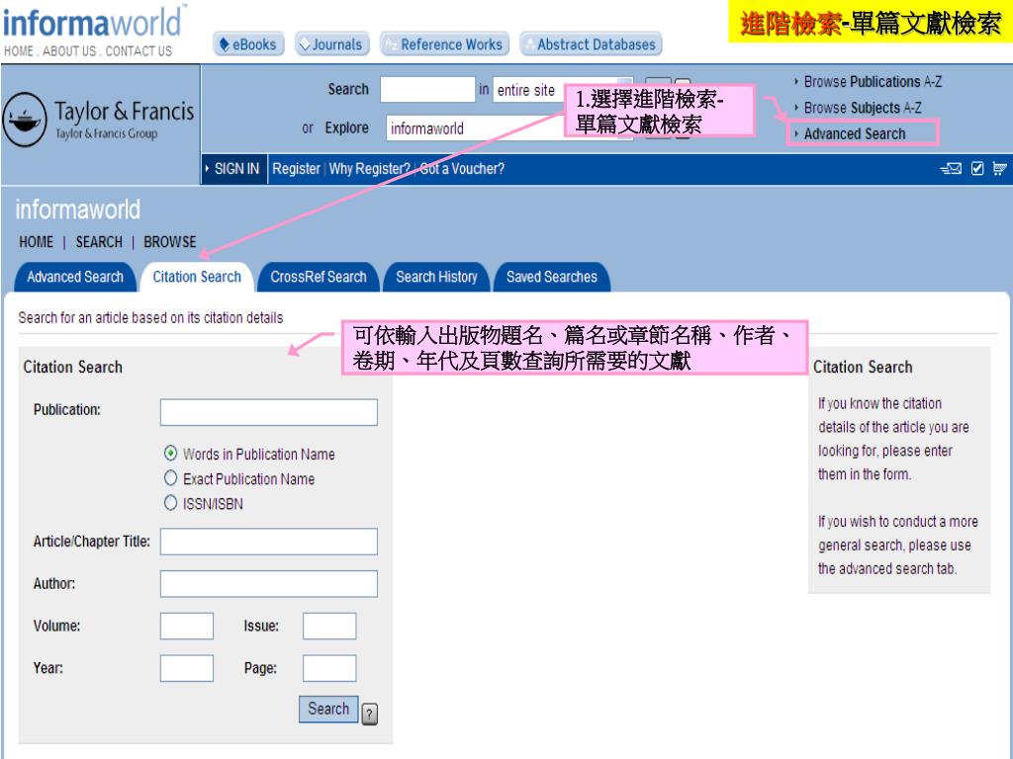The height and width of the screenshot is (759, 1013).
Task: Click the top quick Search input field
Action: (x=427, y=90)
